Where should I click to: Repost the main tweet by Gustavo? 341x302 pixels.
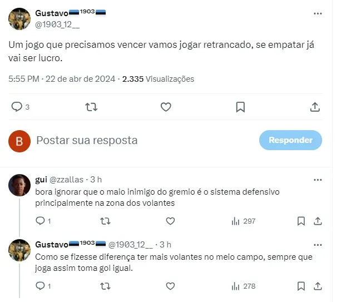[91, 107]
